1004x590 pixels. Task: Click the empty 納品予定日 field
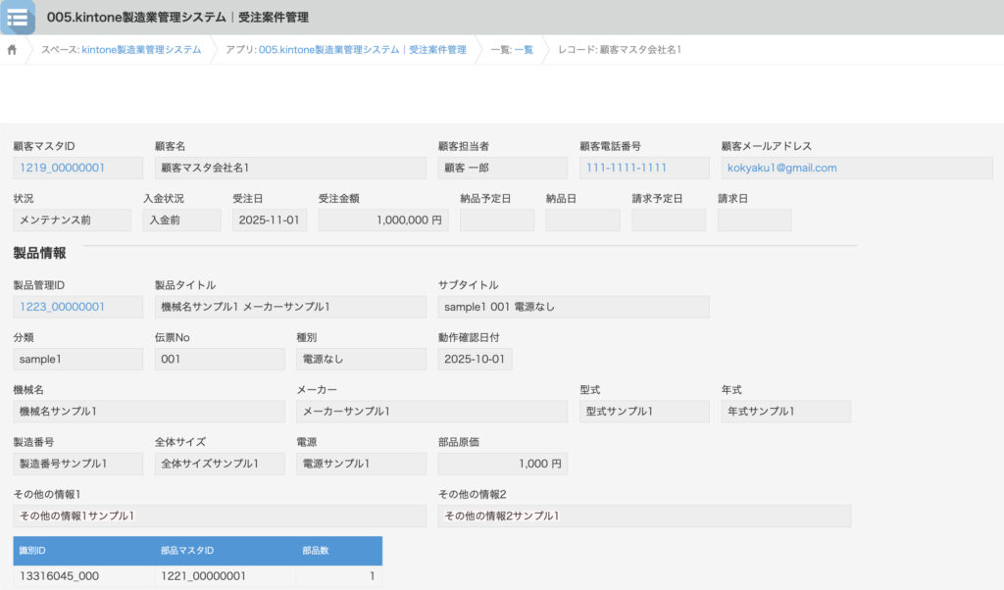click(496, 221)
